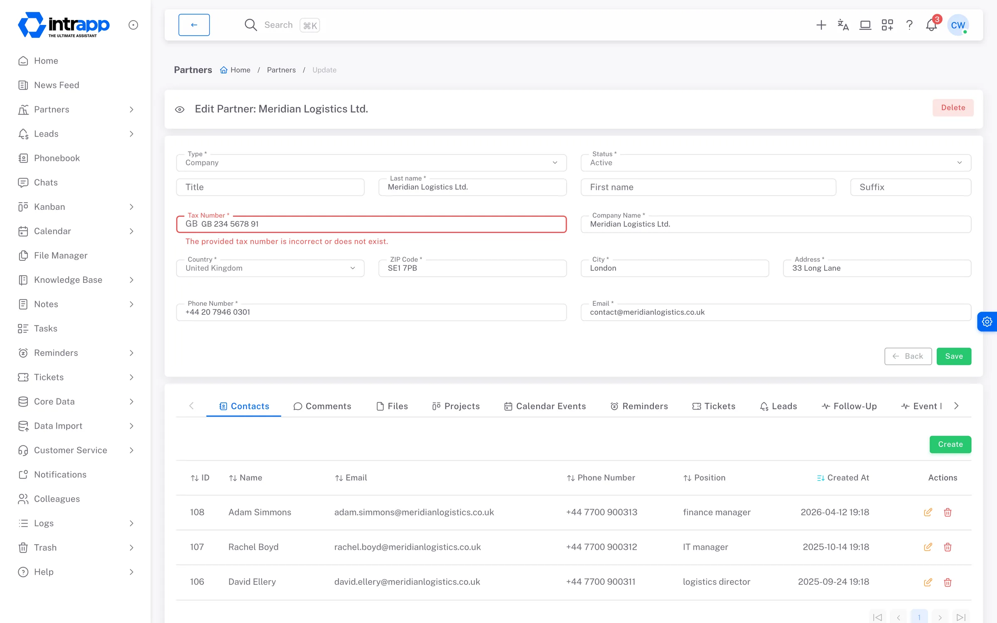The image size is (997, 623).
Task: Toggle the partner view eye icon
Action: [x=179, y=109]
